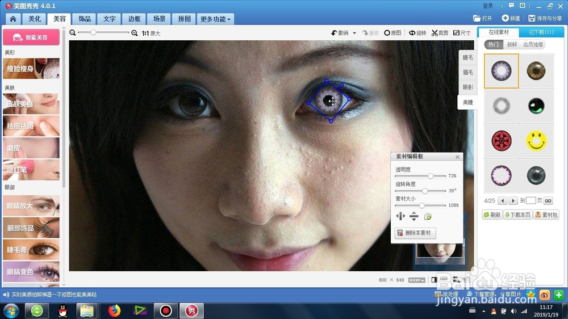The height and width of the screenshot is (319, 568).
Task: Open the undo history dropdown arrow
Action: tap(354, 33)
